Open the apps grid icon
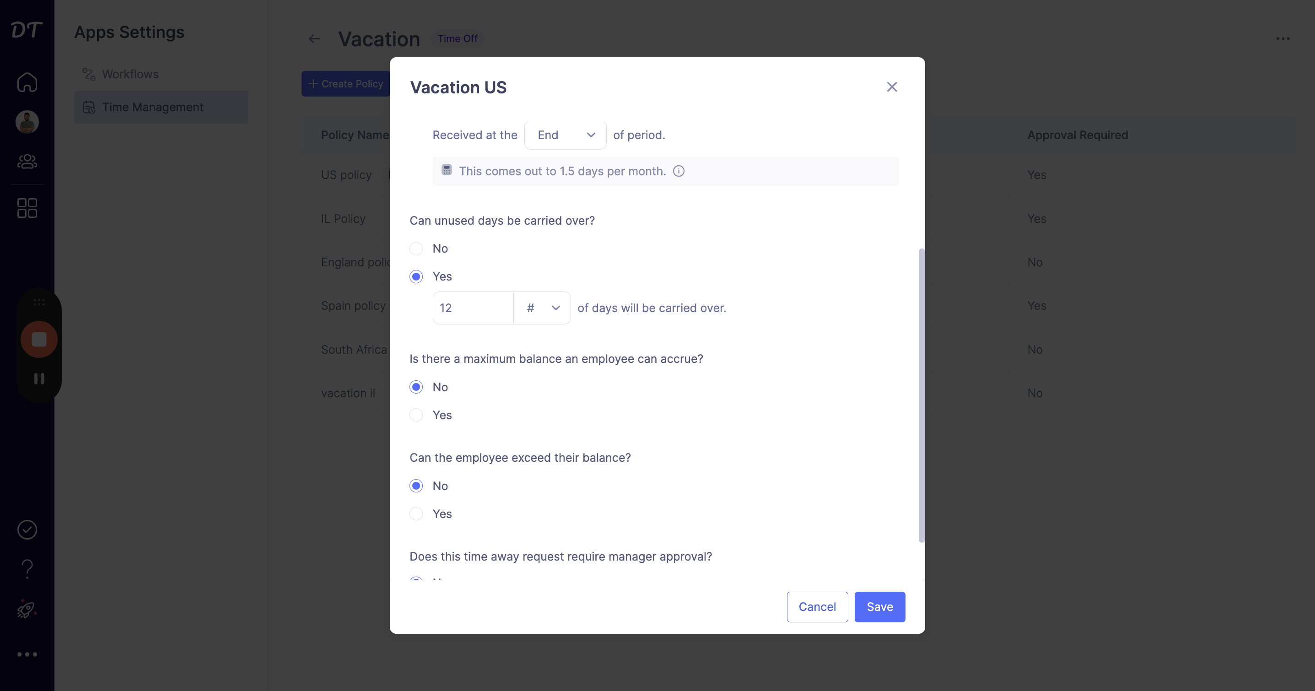This screenshot has width=1315, height=691. point(27,208)
